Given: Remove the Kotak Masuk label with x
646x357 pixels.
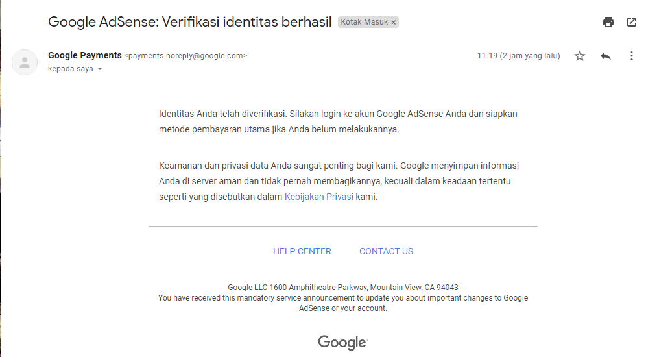Looking at the screenshot, I should [x=393, y=22].
